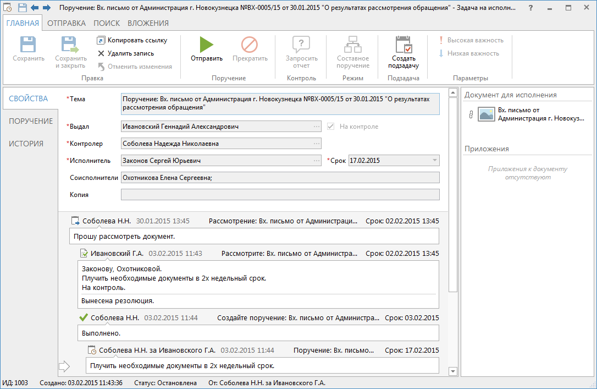Switch to the ОТПРАВКА ribbon tab
The height and width of the screenshot is (389, 597).
[x=66, y=23]
